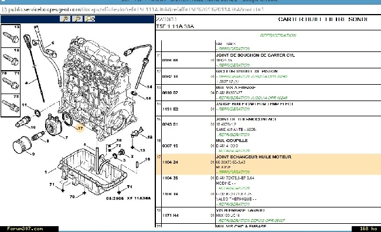
Task: Click the zoom out magnifier icon
Action: coord(77,19)
